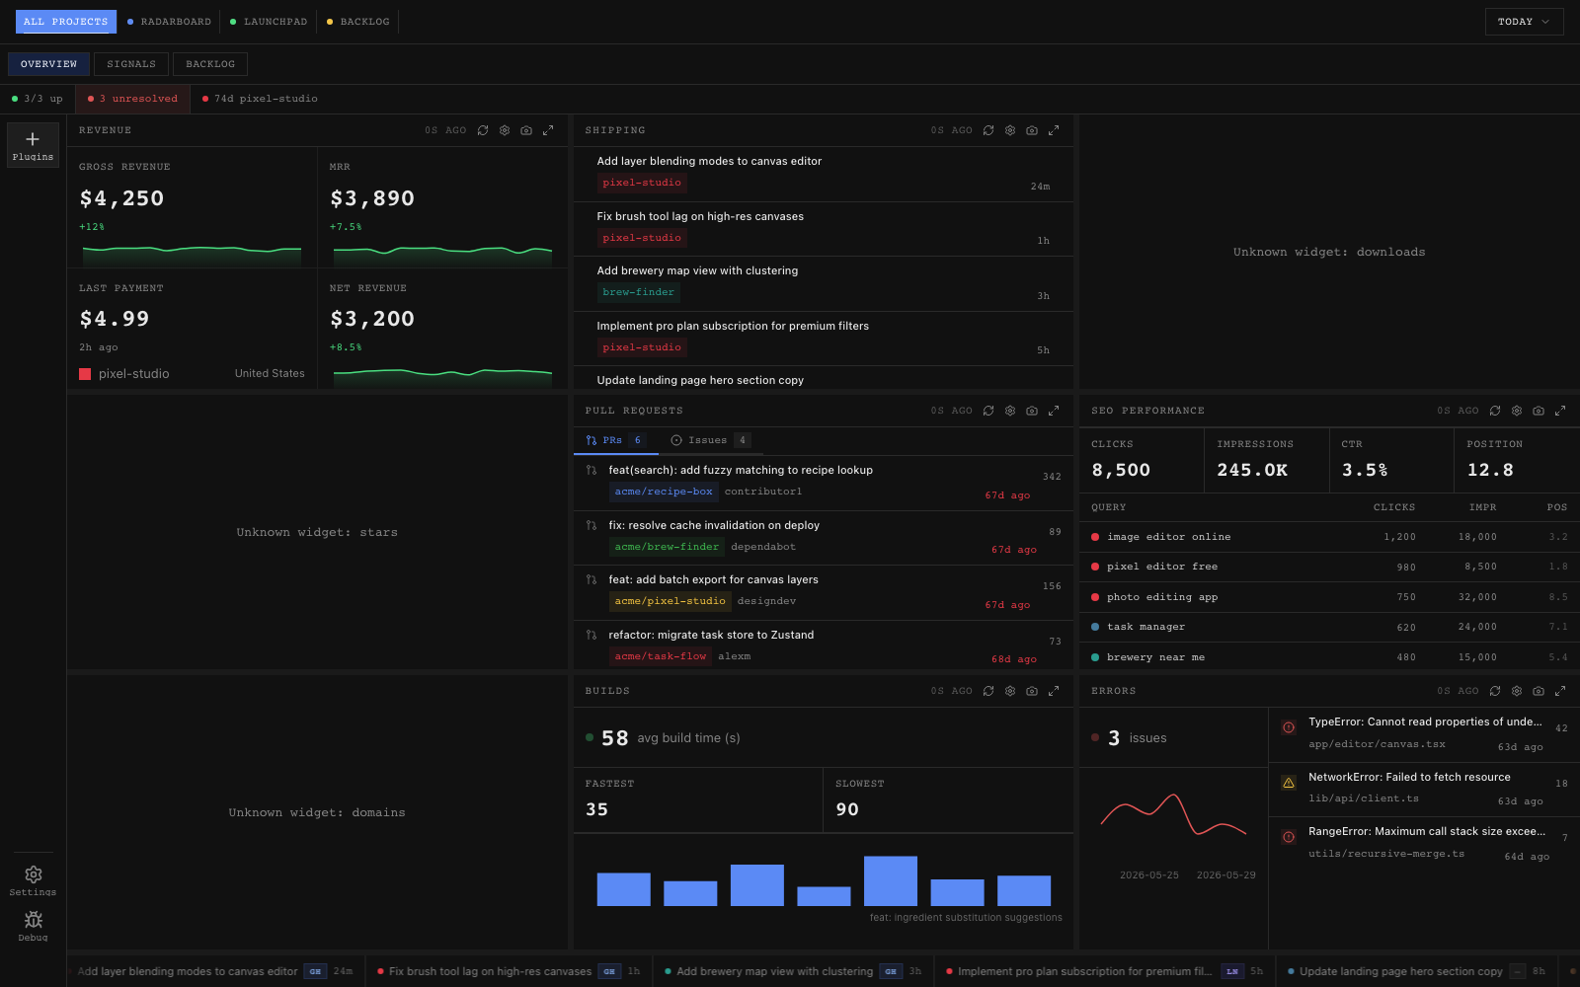The height and width of the screenshot is (987, 1580).
Task: Open the TypeError canvas.tsx error entry
Action: 1424,734
